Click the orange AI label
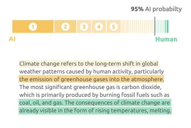191x128 pixels. pos(12,39)
